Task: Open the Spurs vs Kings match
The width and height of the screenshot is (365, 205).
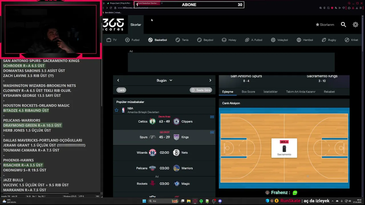Action: pyautogui.click(x=164, y=137)
